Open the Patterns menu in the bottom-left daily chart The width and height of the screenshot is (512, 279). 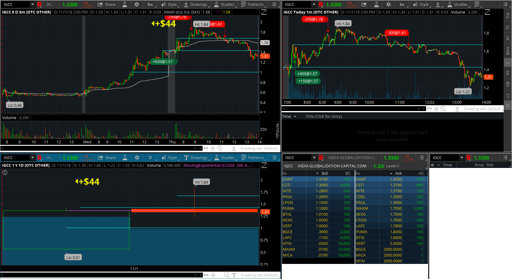coord(252,158)
